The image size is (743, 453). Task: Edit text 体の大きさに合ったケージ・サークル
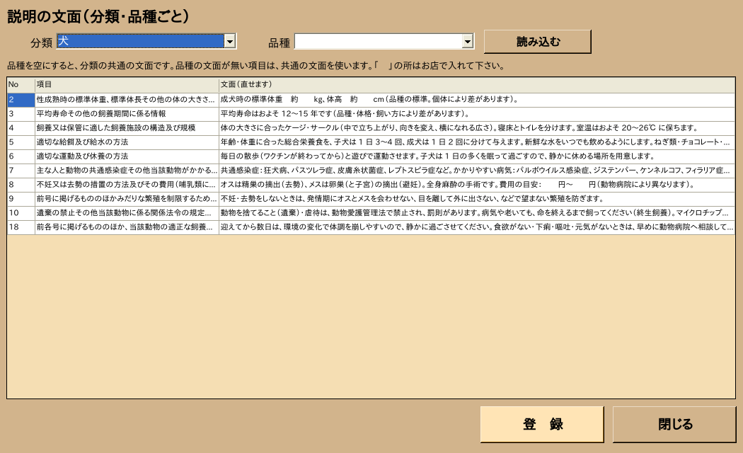point(477,128)
